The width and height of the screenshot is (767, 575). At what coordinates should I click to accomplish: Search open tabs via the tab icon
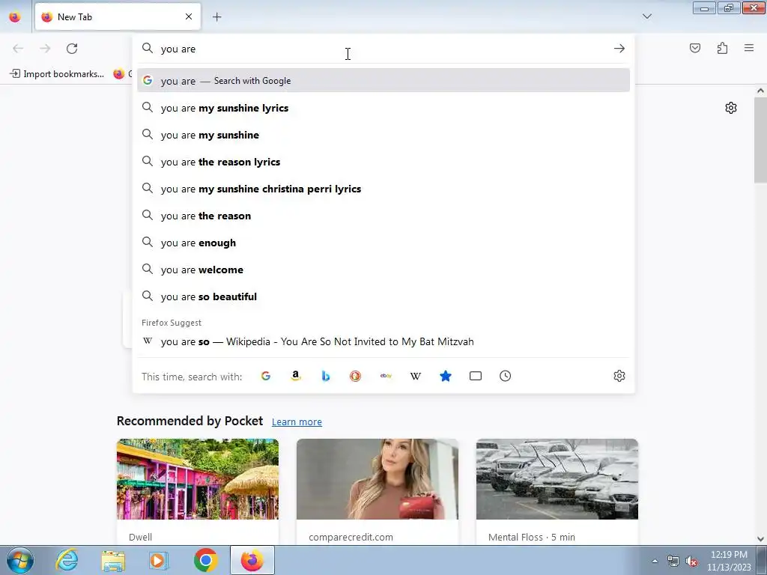pyautogui.click(x=476, y=376)
